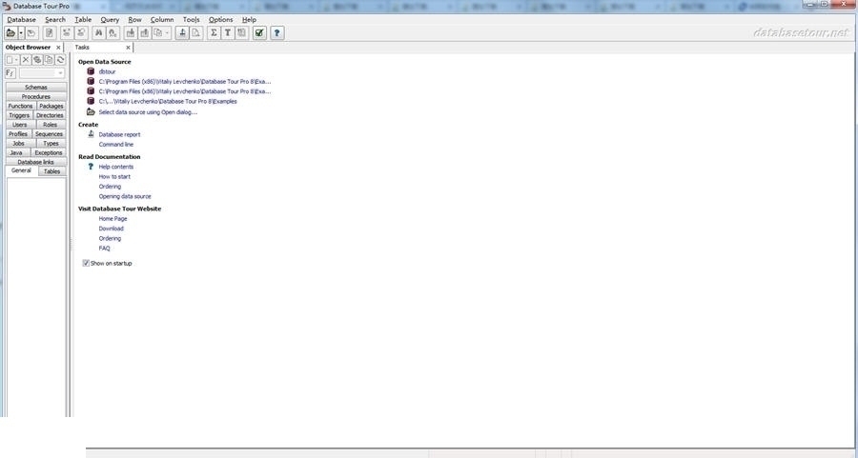The image size is (858, 458).
Task: Open the Column menu
Action: (162, 19)
